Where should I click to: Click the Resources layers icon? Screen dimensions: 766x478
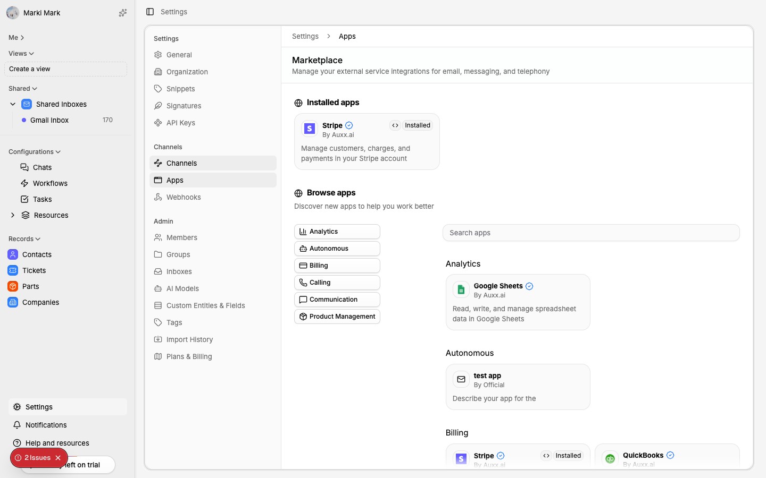tap(26, 215)
